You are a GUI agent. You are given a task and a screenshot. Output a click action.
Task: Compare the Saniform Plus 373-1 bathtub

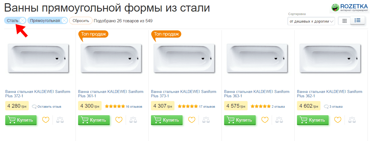coord(206,120)
